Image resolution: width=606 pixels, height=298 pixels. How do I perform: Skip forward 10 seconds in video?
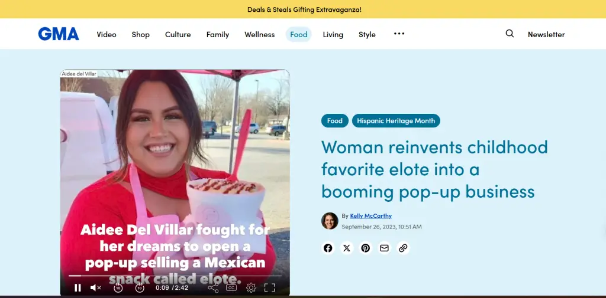[x=140, y=288]
